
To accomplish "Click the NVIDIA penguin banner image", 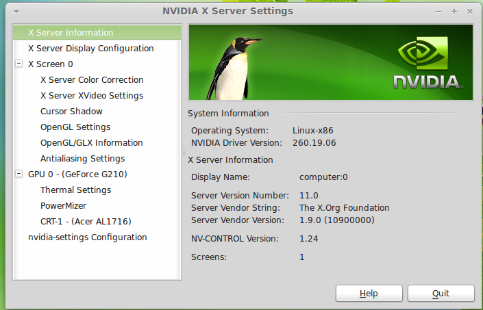I will (x=331, y=62).
